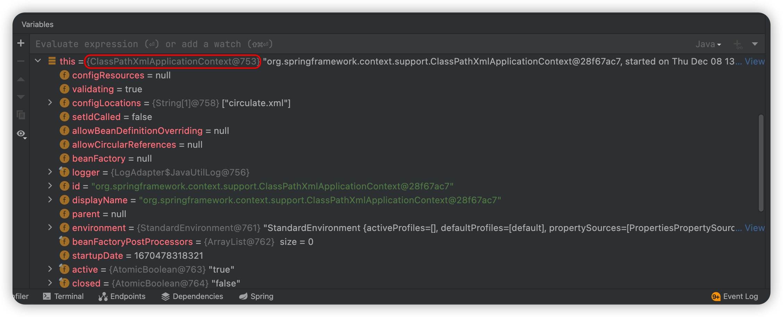Click the move watch down arrow
The image size is (783, 317).
click(21, 97)
